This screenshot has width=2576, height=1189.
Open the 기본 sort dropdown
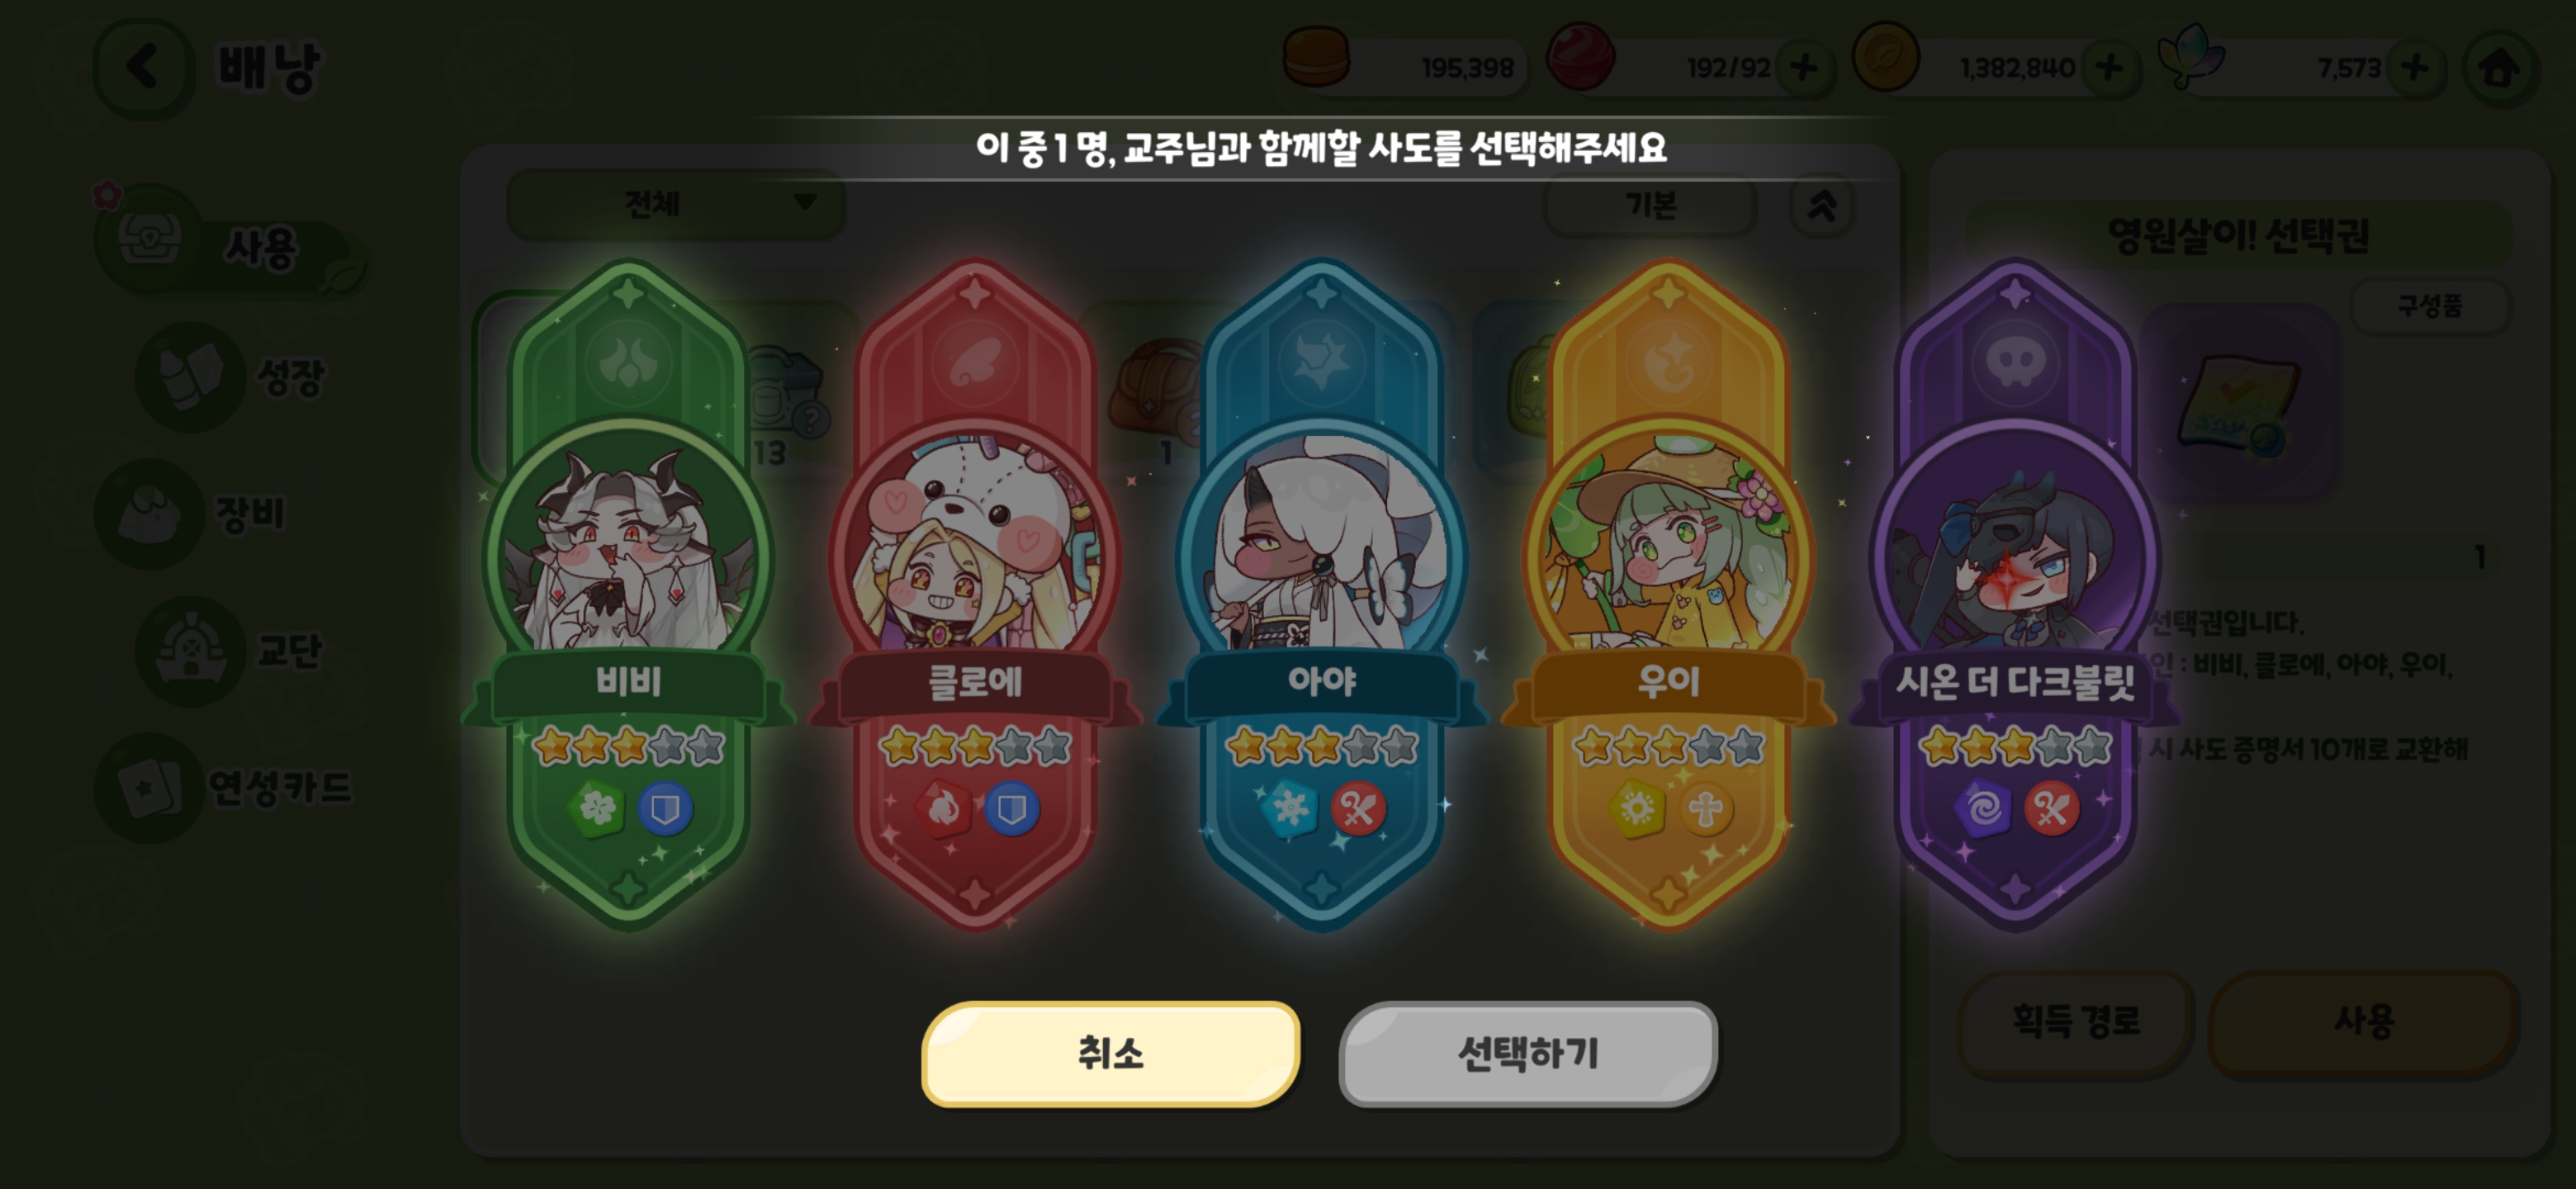coord(1650,206)
